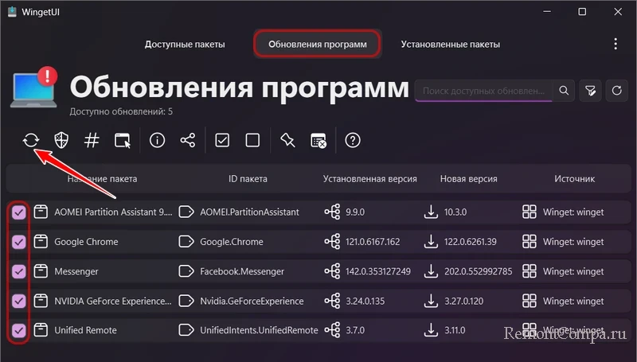Uncheck the NVIDIA GeForce Experience checkbox
Image resolution: width=637 pixels, height=362 pixels.
pos(18,301)
